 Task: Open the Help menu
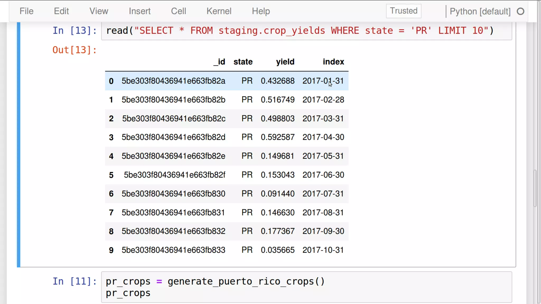(261, 11)
